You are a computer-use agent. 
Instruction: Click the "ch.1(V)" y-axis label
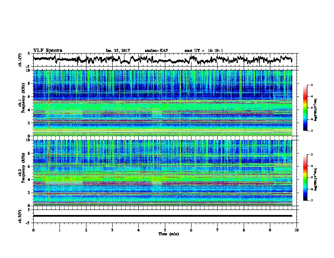(20, 60)
